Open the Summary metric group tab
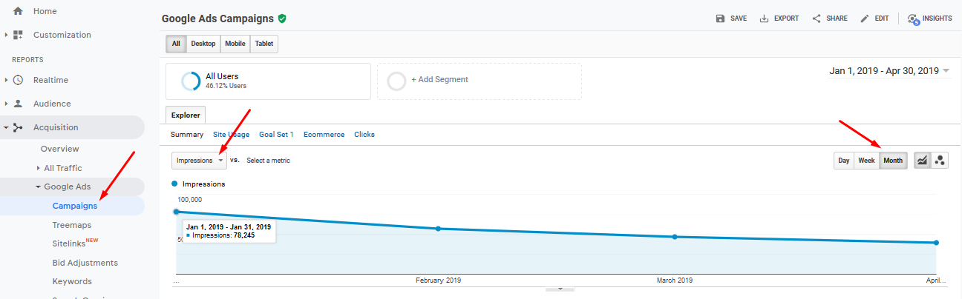The height and width of the screenshot is (299, 962). tap(187, 135)
